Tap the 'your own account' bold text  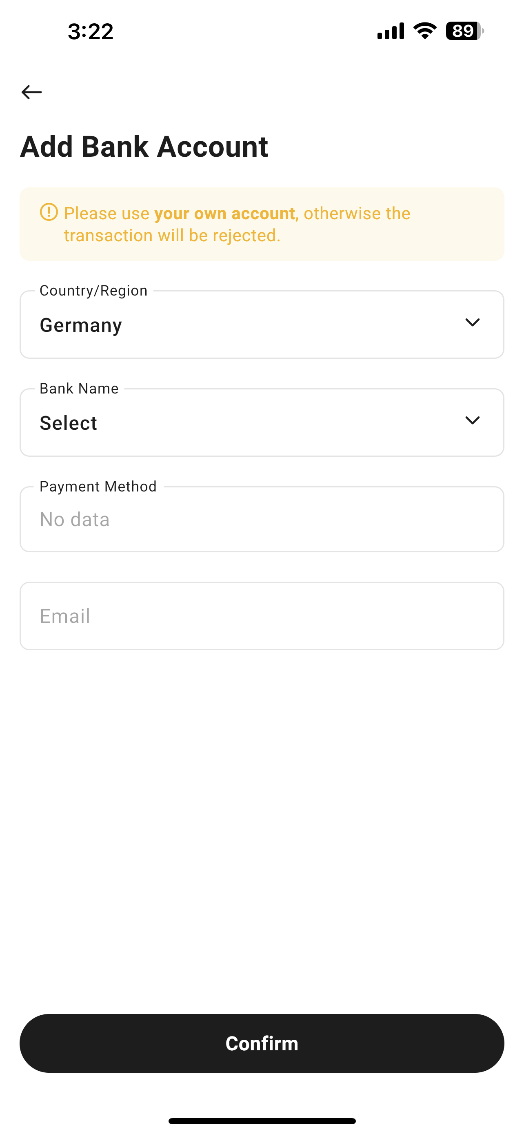tap(224, 213)
